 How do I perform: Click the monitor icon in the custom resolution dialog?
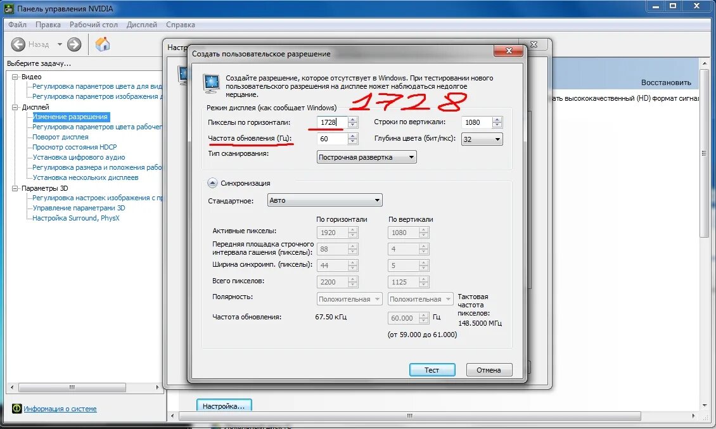[212, 84]
